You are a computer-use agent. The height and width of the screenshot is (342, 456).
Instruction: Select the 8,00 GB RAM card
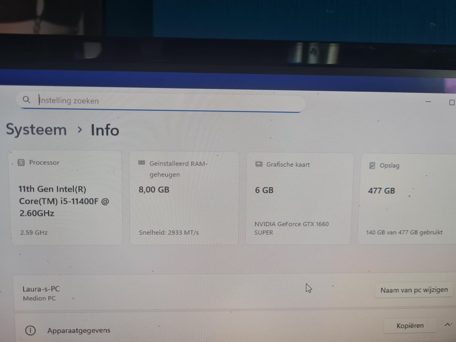(184, 198)
